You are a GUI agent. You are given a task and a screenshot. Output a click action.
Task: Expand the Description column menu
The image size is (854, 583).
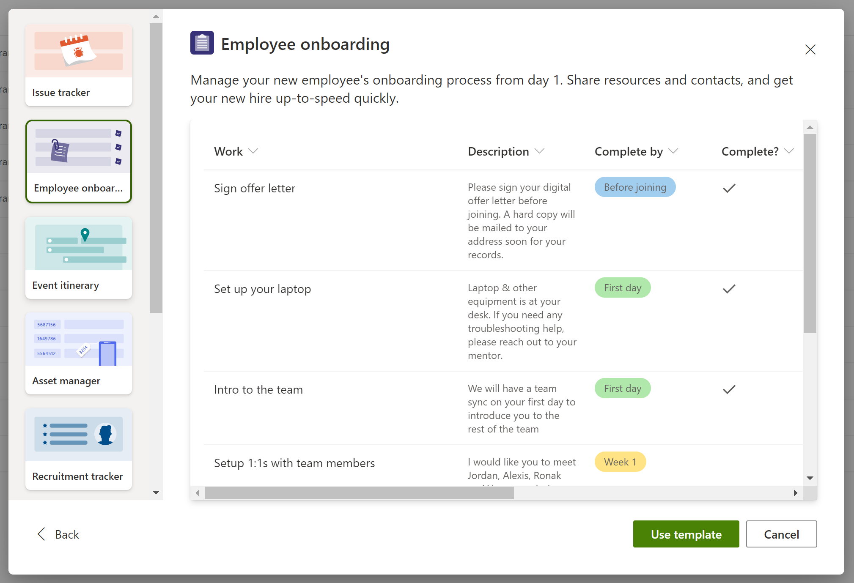click(539, 151)
